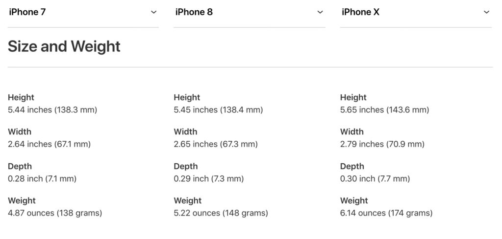This screenshot has height=239, width=502.
Task: Click the chevron arrow beside iPhone 7
Action: pyautogui.click(x=154, y=12)
